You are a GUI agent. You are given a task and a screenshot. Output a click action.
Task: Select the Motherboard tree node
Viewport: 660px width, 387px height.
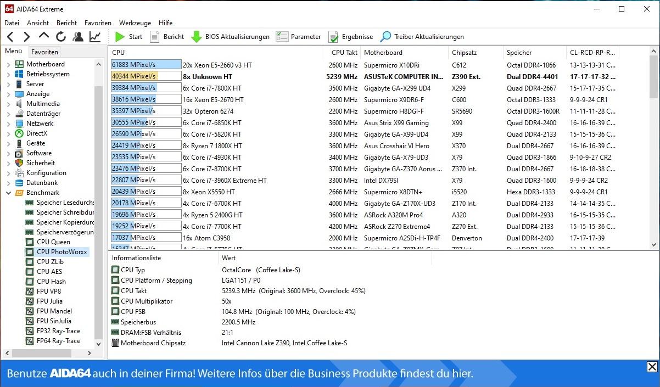point(45,64)
